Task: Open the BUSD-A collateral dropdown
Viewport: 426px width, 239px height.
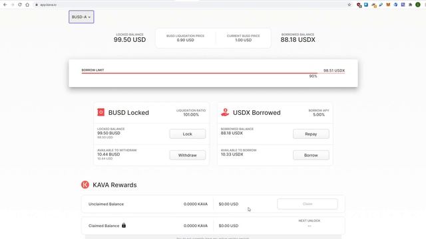Action: point(81,17)
